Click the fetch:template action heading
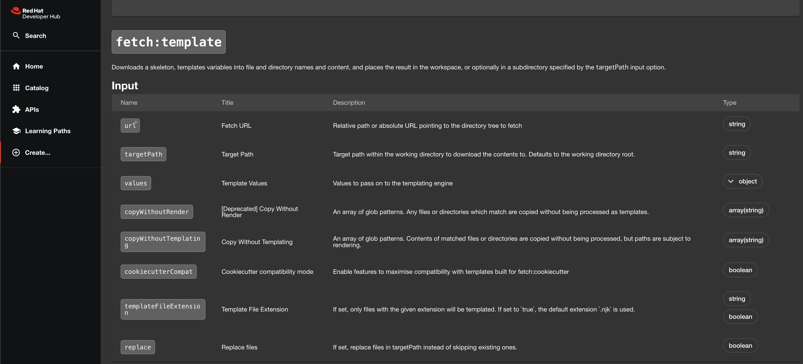Image resolution: width=803 pixels, height=364 pixels. click(168, 42)
